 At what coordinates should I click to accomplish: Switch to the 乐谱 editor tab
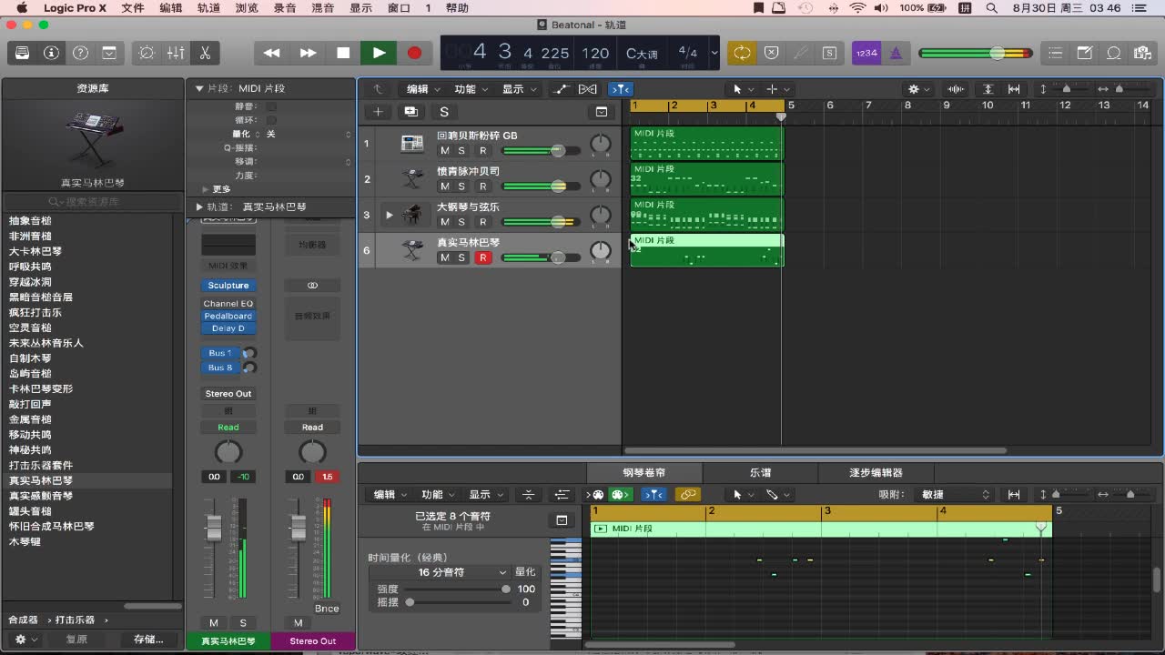[x=760, y=473]
